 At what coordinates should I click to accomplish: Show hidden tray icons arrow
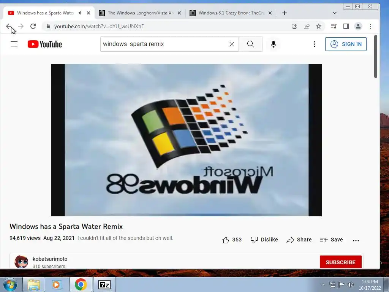(323, 285)
